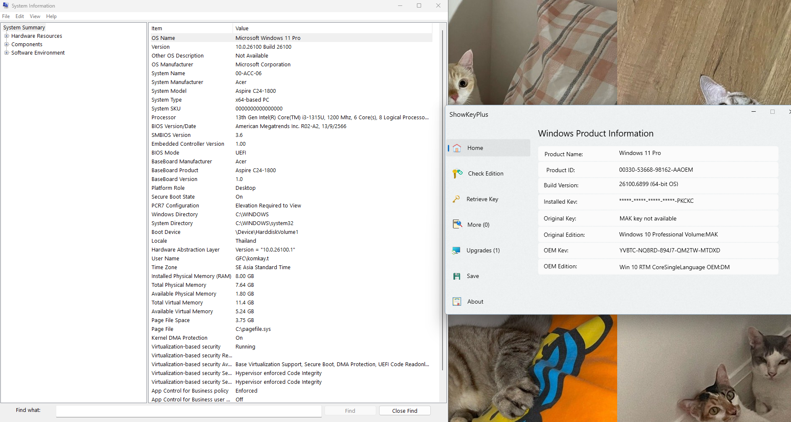Image resolution: width=791 pixels, height=422 pixels.
Task: Open the File menu
Action: pyautogui.click(x=6, y=16)
